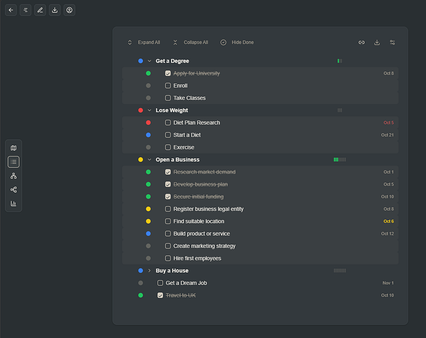The height and width of the screenshot is (338, 426).
Task: Click Hide Done label
Action: click(243, 42)
